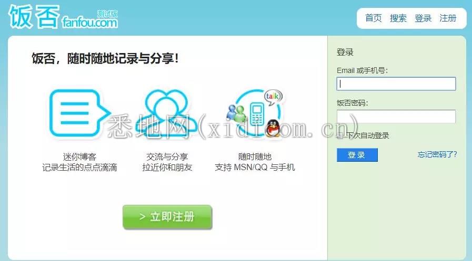The width and height of the screenshot is (472, 261).
Task: Toggle the 下次自动登录 checkbox
Action: tap(340, 136)
